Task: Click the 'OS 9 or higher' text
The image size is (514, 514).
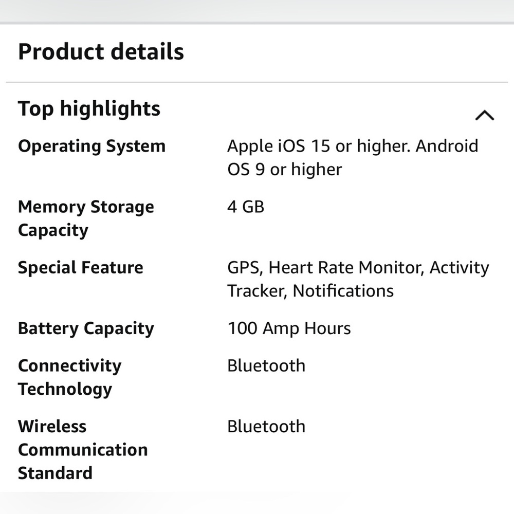Action: tap(284, 170)
